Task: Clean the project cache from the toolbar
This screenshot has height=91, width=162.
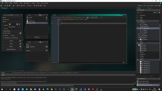Action: coord(24,6)
